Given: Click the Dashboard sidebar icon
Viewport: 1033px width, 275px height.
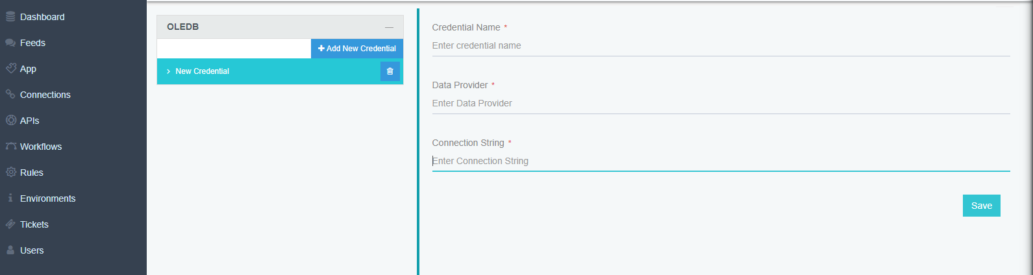Looking at the screenshot, I should point(10,17).
